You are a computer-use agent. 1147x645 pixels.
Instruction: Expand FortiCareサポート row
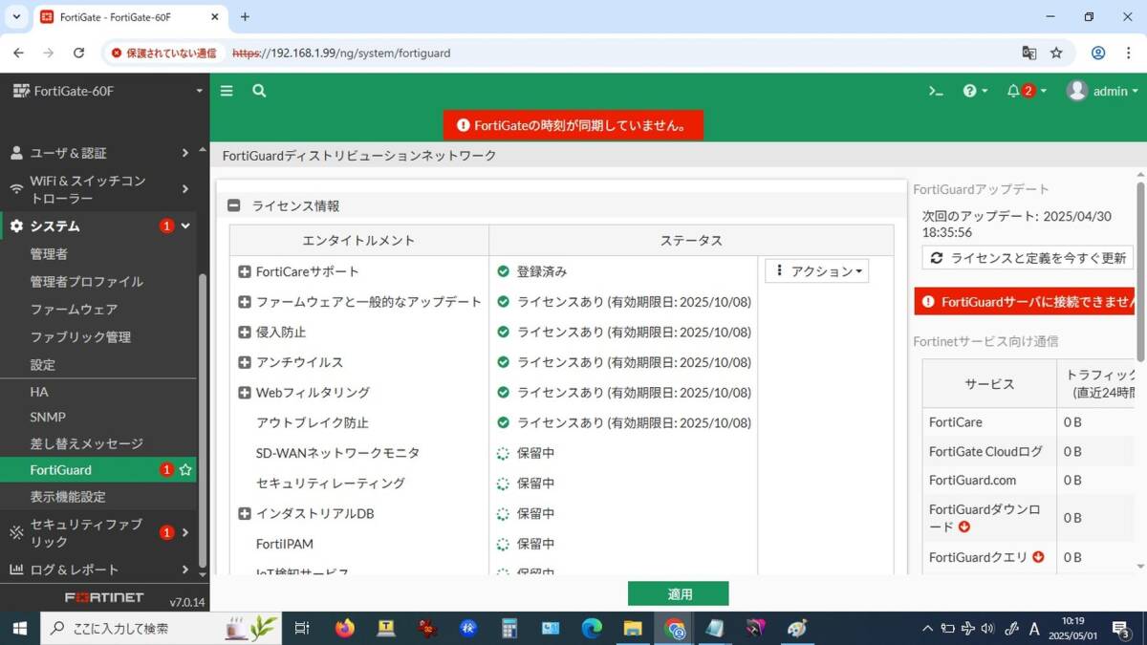(245, 271)
